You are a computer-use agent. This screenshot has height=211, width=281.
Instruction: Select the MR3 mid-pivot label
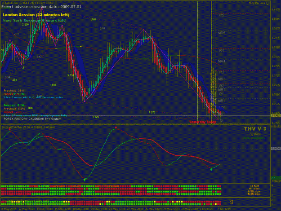coord(222,79)
